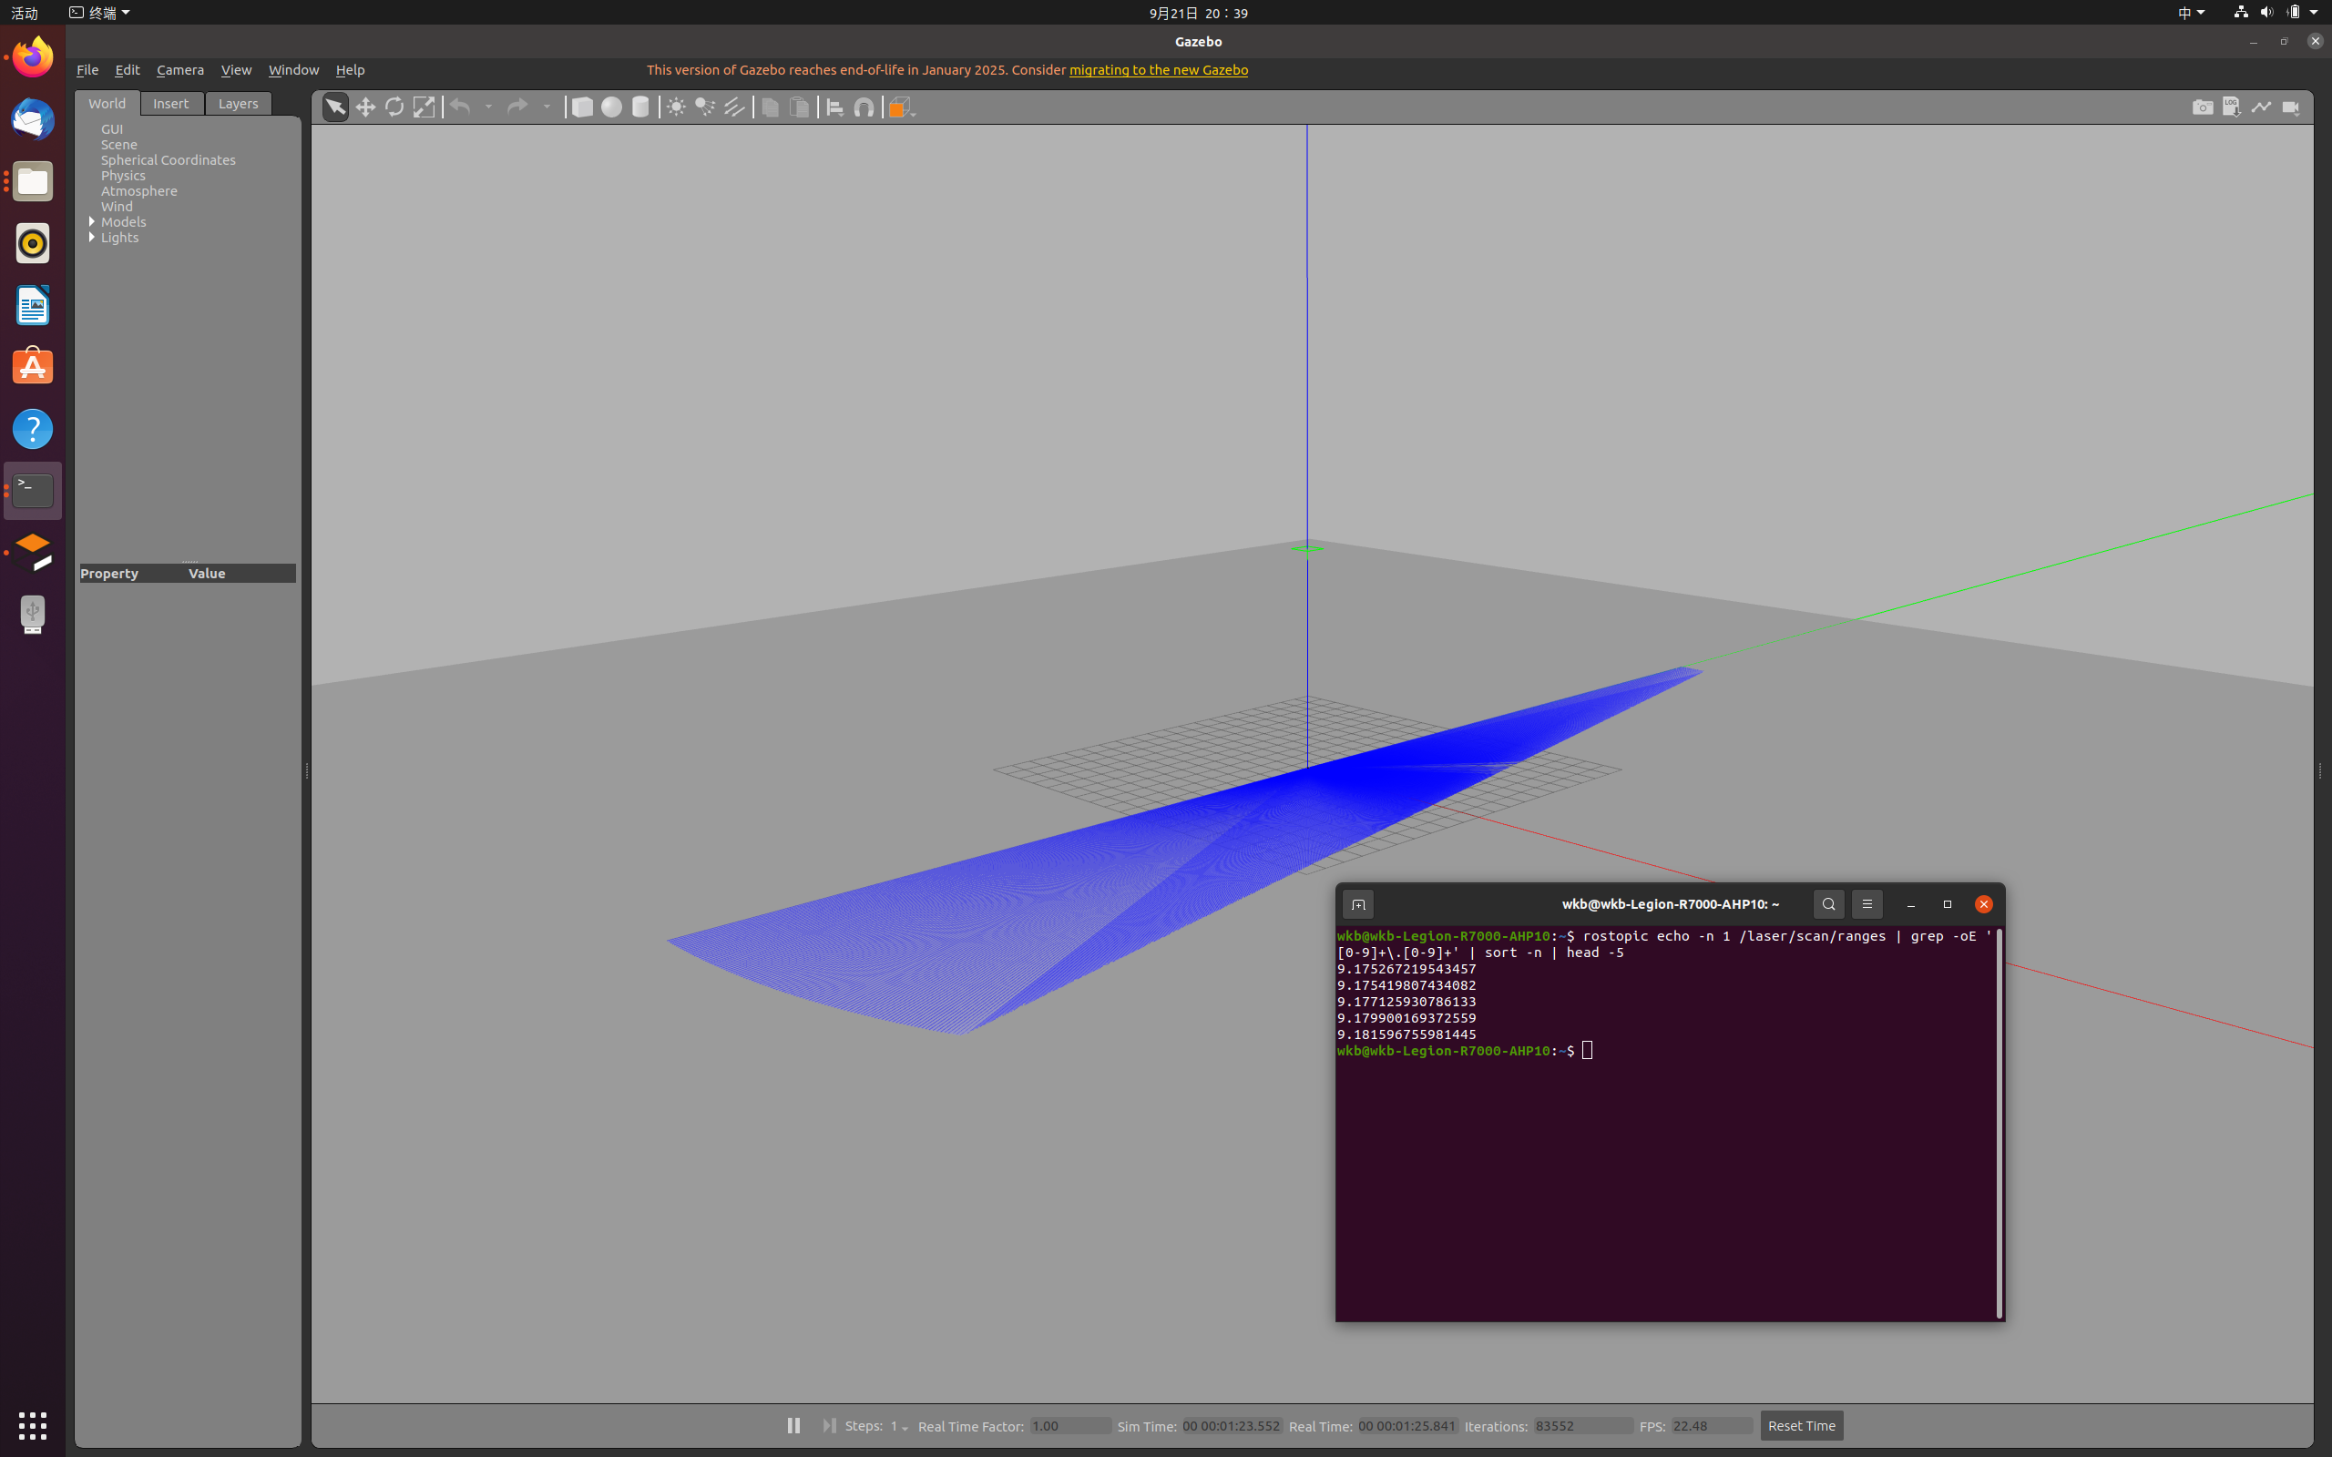Image resolution: width=2332 pixels, height=1457 pixels.
Task: Click the Redo arrow in Gazebo toolbar
Action: [x=517, y=107]
